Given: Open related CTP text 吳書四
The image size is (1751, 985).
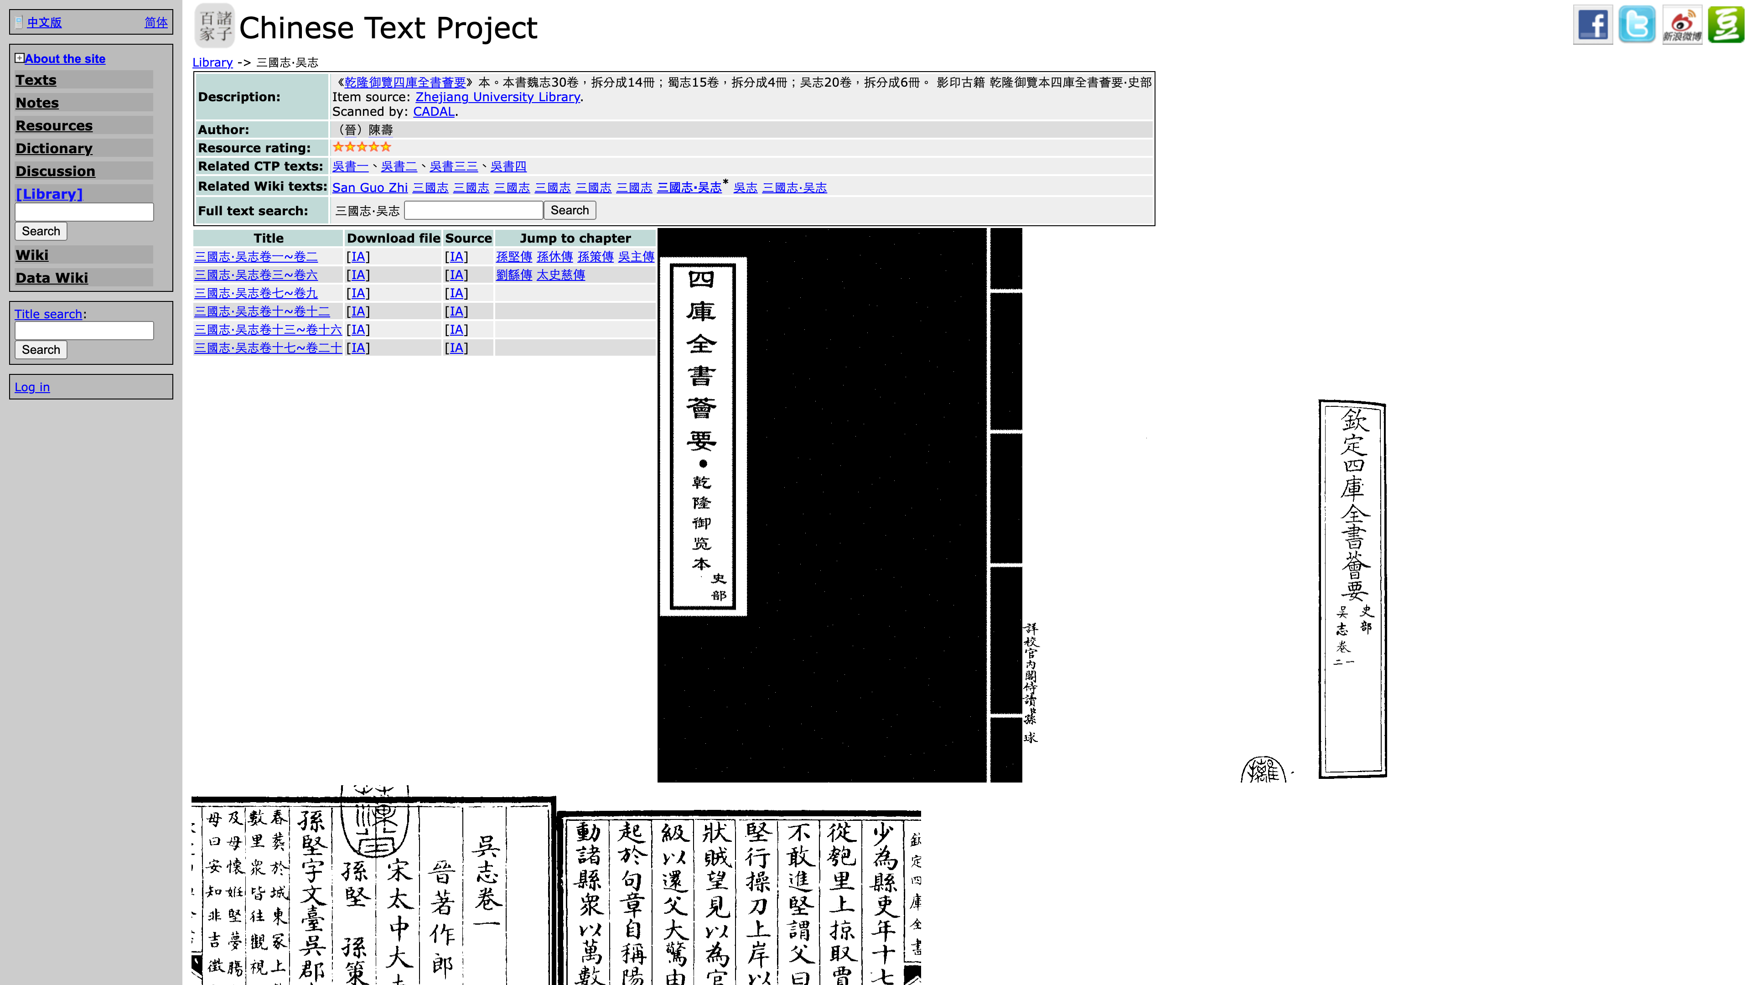Looking at the screenshot, I should click(x=508, y=166).
